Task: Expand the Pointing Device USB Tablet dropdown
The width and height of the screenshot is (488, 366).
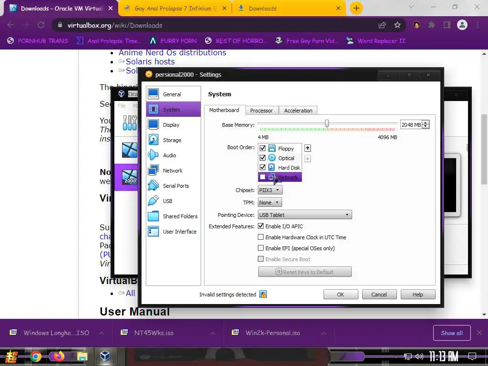Action: click(x=305, y=215)
